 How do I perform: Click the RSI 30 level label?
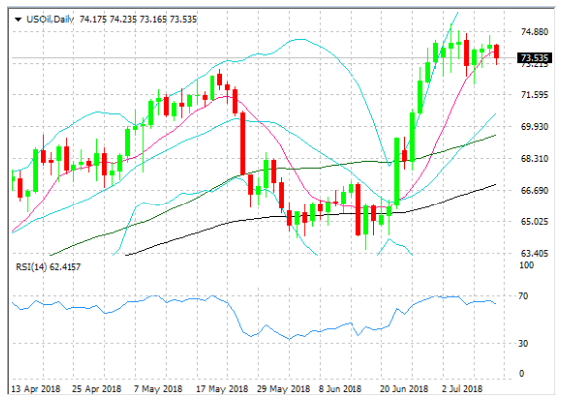pos(523,343)
